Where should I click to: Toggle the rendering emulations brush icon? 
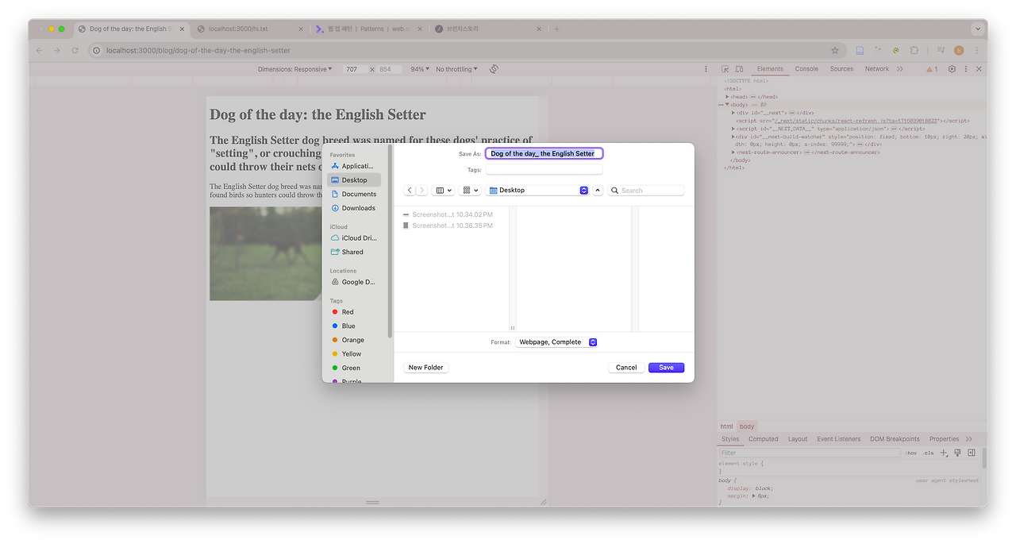pyautogui.click(x=958, y=453)
